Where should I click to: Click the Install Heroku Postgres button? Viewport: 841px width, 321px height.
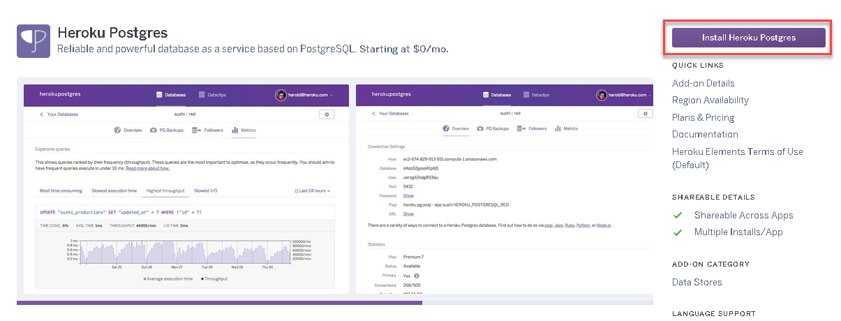click(x=749, y=38)
